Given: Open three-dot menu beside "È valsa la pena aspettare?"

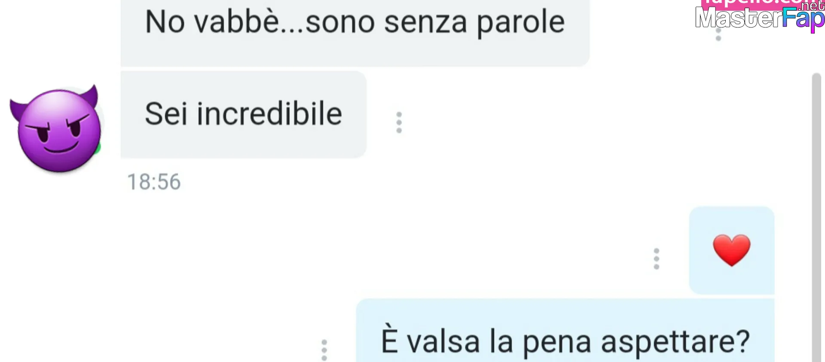Looking at the screenshot, I should coord(324,350).
